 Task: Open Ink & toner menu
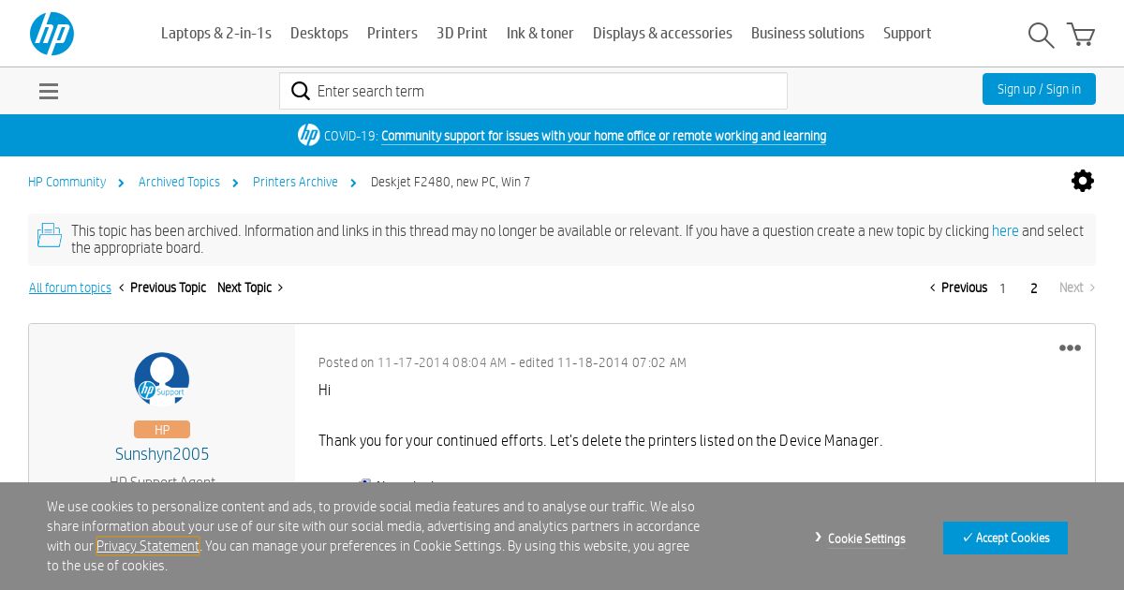(x=540, y=33)
